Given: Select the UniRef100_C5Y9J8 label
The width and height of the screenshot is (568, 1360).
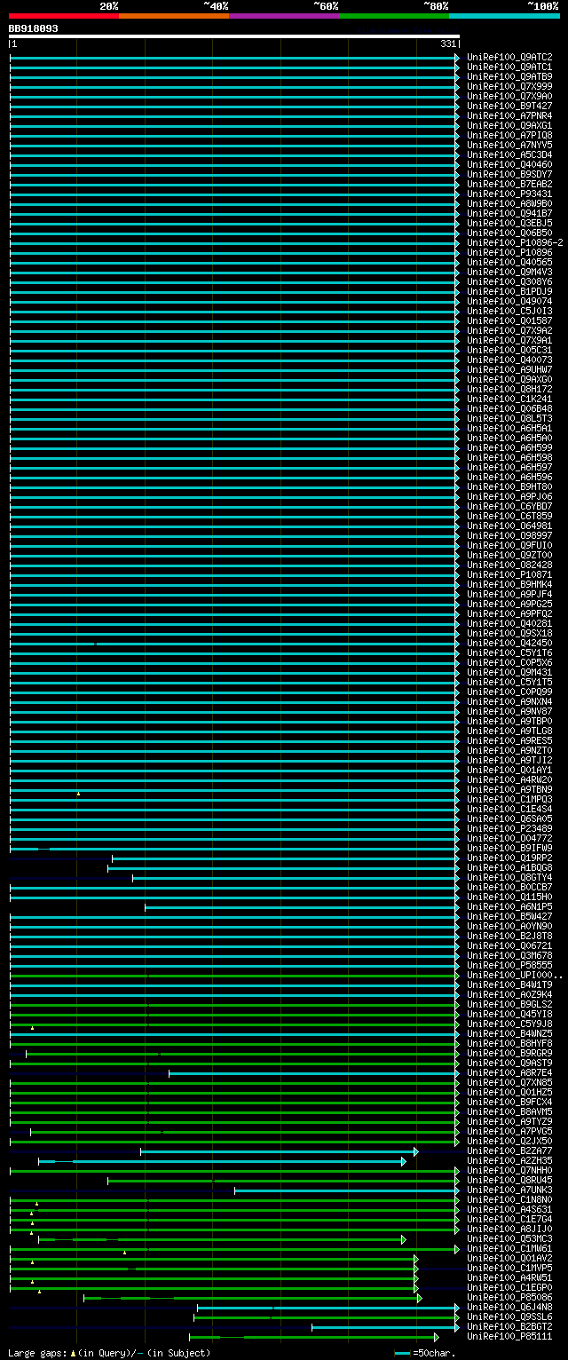Looking at the screenshot, I should click(509, 1024).
